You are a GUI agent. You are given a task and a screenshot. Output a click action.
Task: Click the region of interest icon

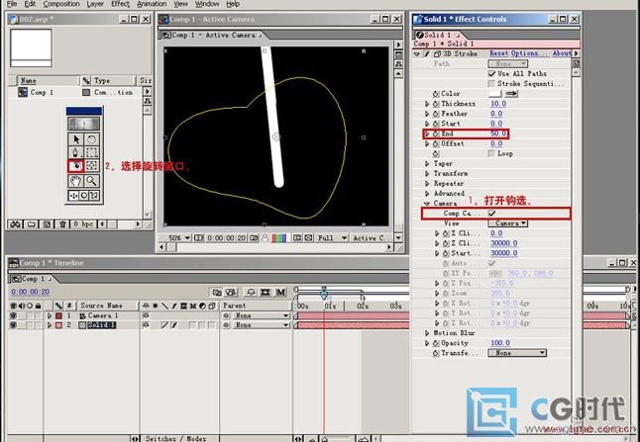click(297, 237)
